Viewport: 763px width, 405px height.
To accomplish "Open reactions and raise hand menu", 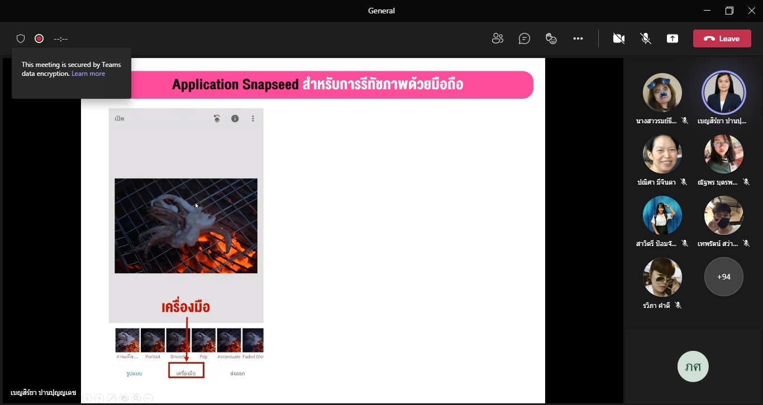I will (x=551, y=38).
